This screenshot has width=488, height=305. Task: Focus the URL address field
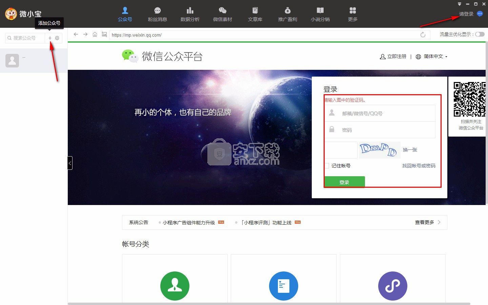[264, 35]
